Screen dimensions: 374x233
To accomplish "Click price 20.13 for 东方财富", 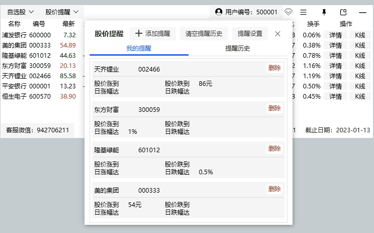I will [x=68, y=66].
